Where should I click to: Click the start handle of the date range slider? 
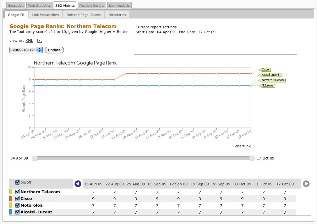click(x=34, y=158)
